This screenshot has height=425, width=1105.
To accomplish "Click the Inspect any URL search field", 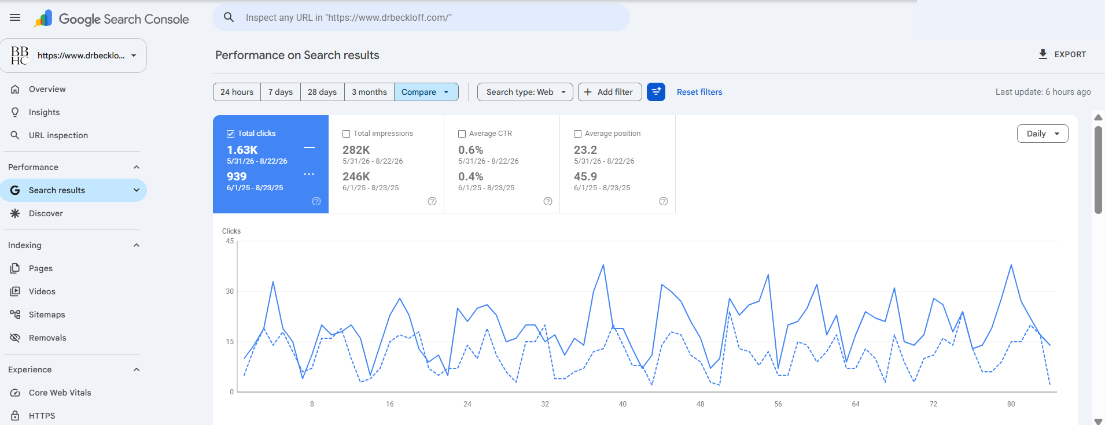I will coord(421,17).
